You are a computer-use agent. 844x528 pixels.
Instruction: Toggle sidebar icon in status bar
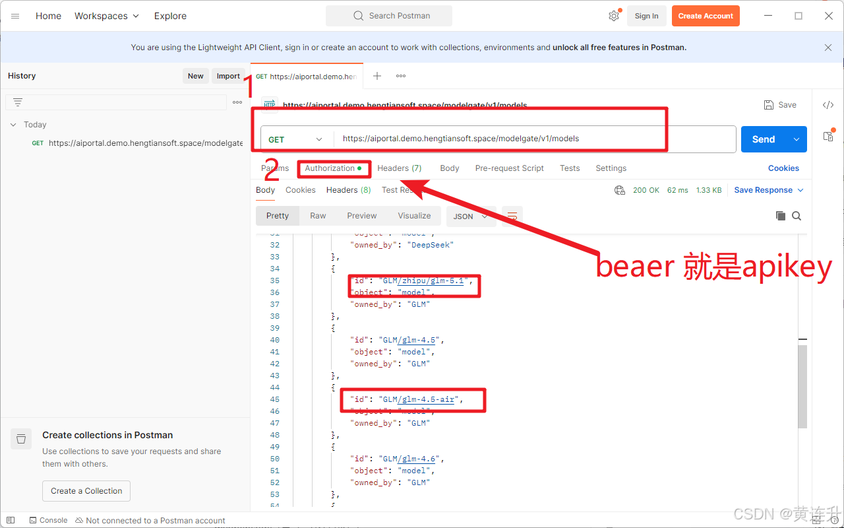point(10,520)
